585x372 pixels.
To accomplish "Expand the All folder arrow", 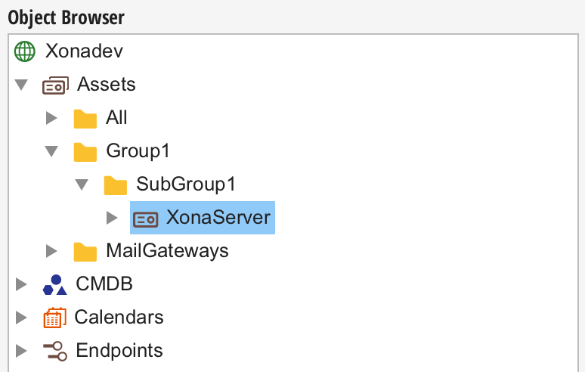I will [51, 118].
